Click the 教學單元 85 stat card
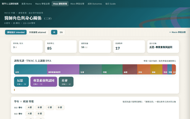 pyautogui.click(x=61, y=46)
